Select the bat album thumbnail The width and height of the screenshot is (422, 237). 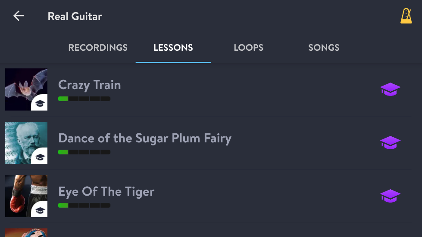point(26,89)
